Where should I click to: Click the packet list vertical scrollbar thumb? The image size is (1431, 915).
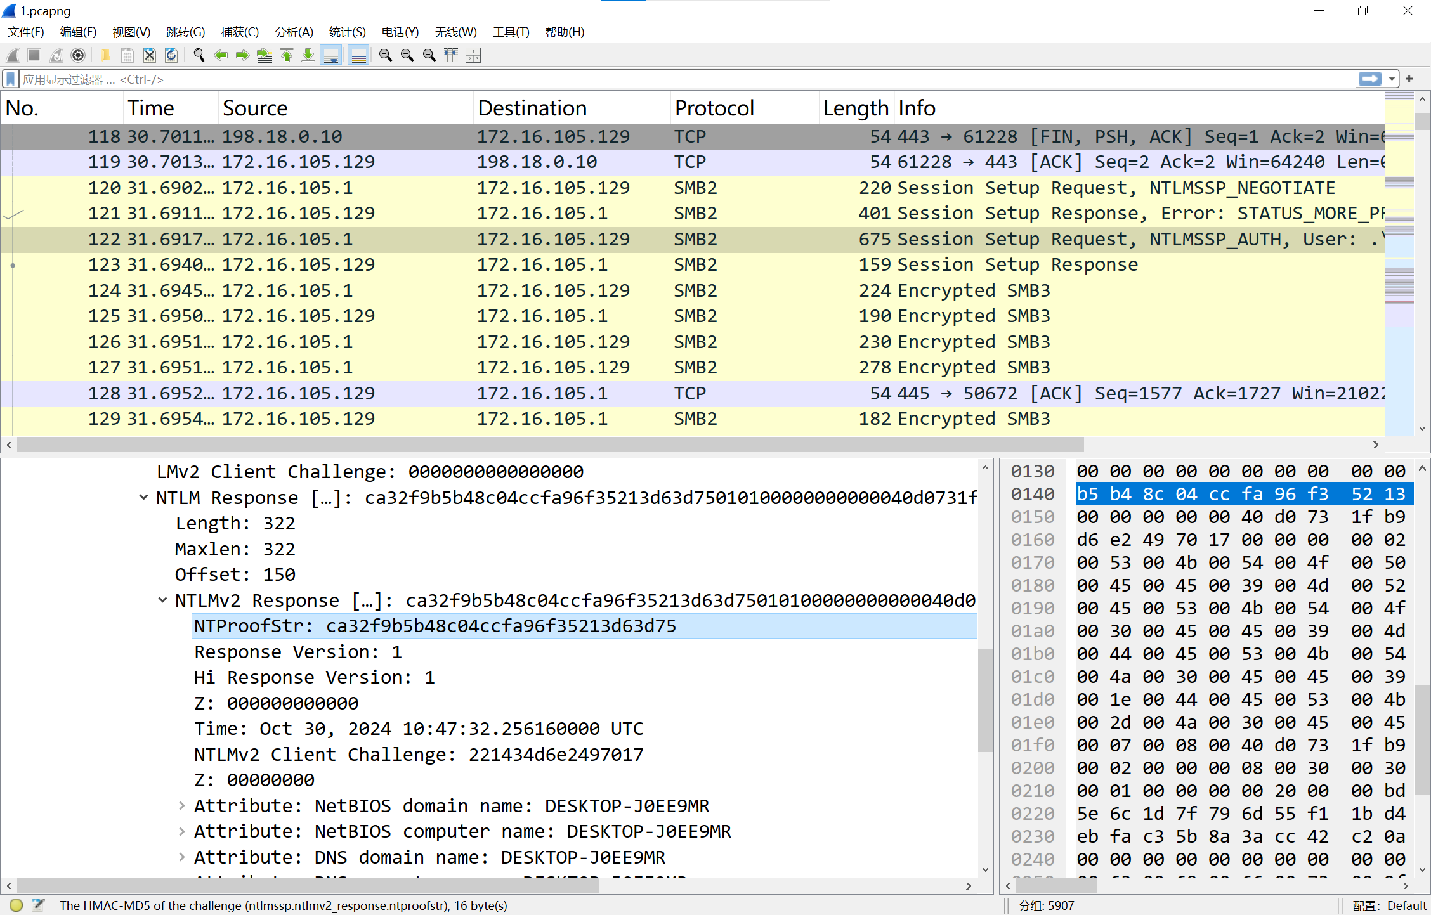[1422, 121]
